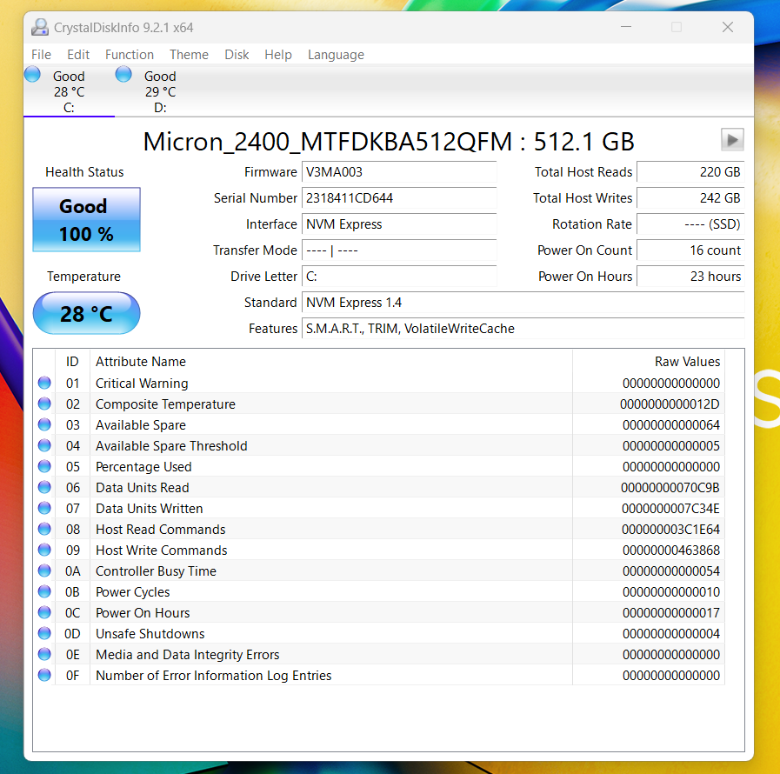Viewport: 780px width, 774px height.
Task: Select the Percentage Used attribute name
Action: [143, 467]
